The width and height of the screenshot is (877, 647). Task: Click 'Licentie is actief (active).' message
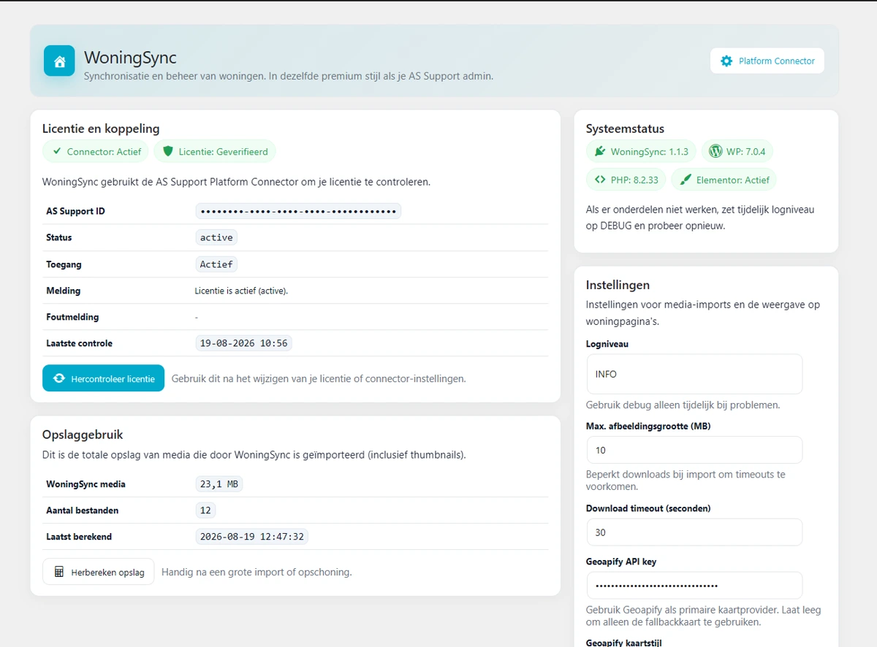point(241,291)
